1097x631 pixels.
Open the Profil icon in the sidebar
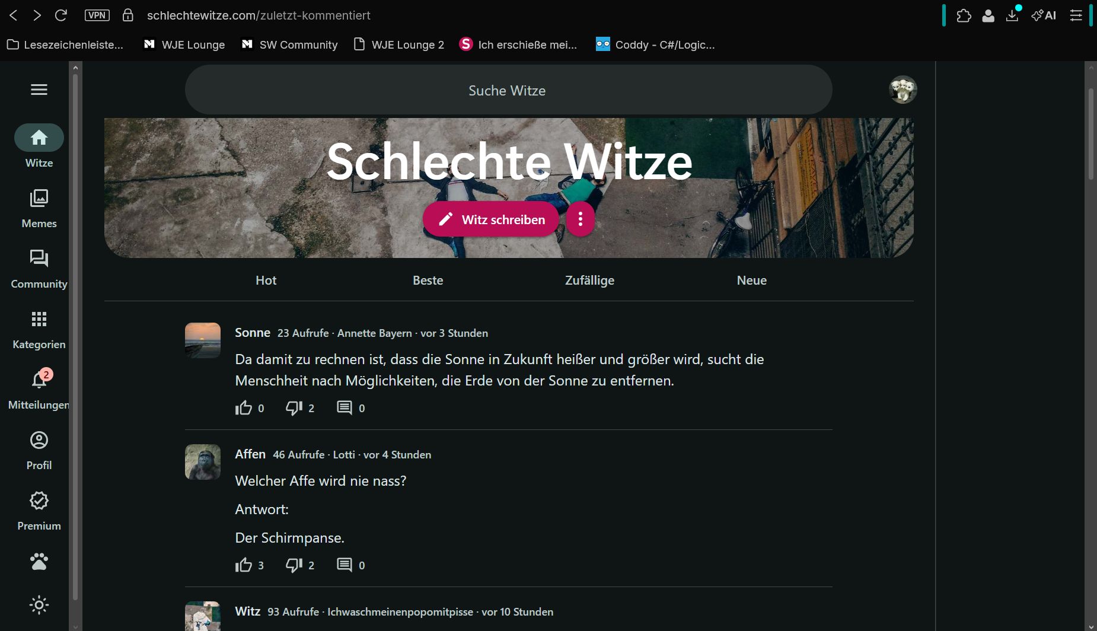point(39,440)
